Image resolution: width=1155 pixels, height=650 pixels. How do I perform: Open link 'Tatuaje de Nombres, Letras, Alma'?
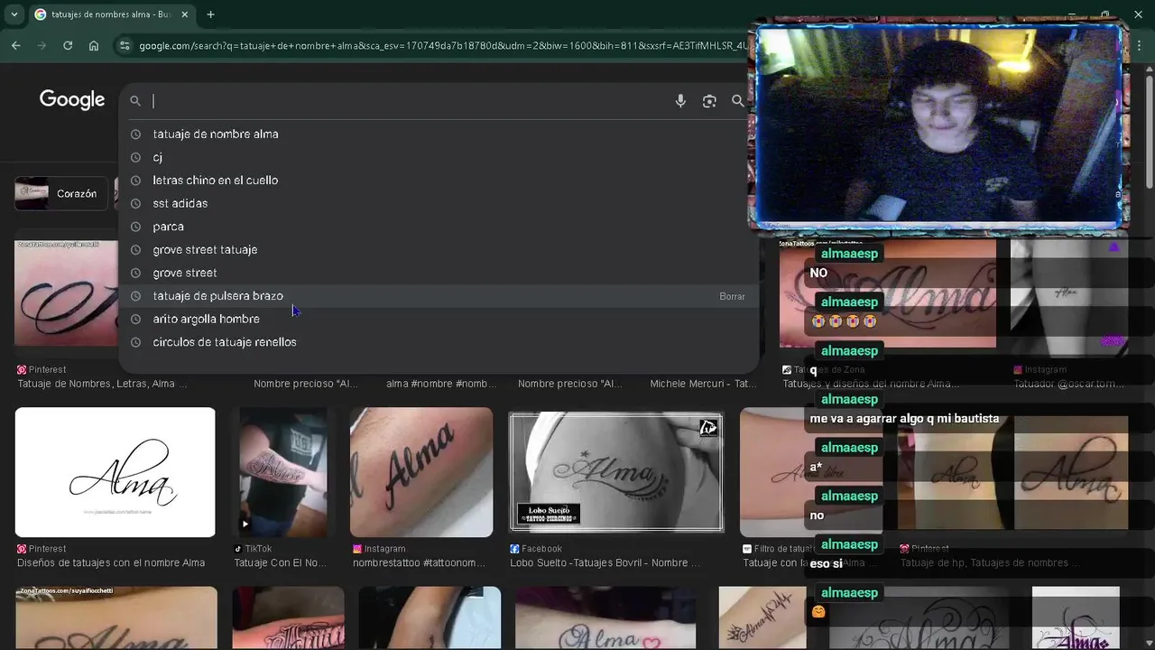click(x=102, y=384)
